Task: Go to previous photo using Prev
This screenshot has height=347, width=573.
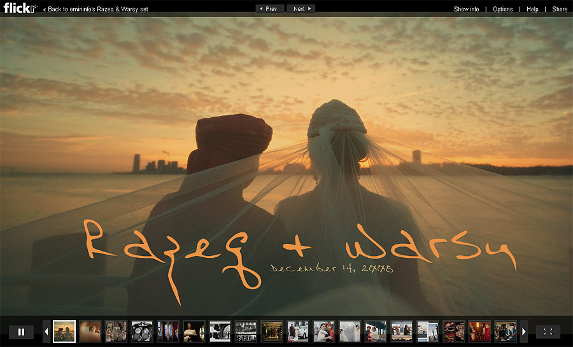Action: (270, 9)
